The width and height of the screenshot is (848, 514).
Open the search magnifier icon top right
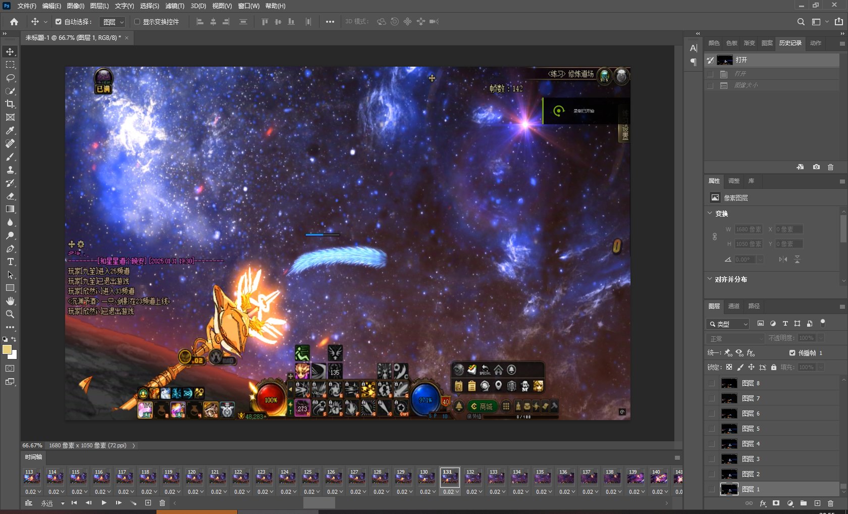pyautogui.click(x=801, y=22)
